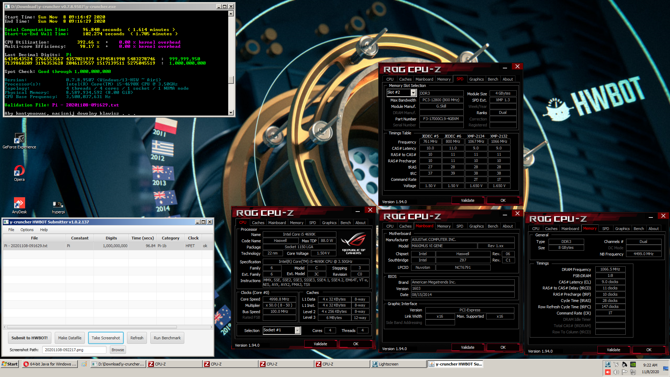Screen dimensions: 670x377
Task: Open Lightscreen from the taskbar
Action: [x=398, y=364]
